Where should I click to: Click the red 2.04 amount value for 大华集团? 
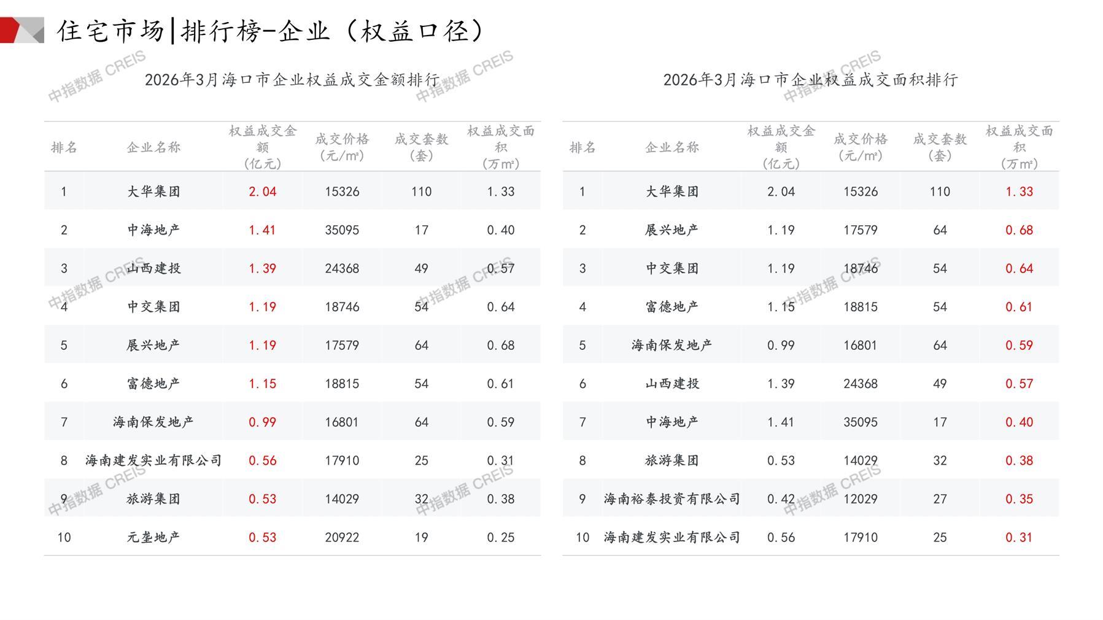(x=262, y=192)
